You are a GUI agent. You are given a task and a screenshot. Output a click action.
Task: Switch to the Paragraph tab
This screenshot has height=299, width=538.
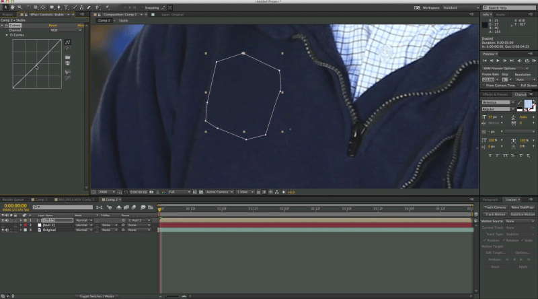[490, 199]
